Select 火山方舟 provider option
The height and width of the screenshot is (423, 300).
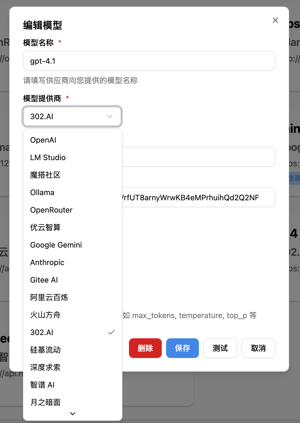point(45,315)
